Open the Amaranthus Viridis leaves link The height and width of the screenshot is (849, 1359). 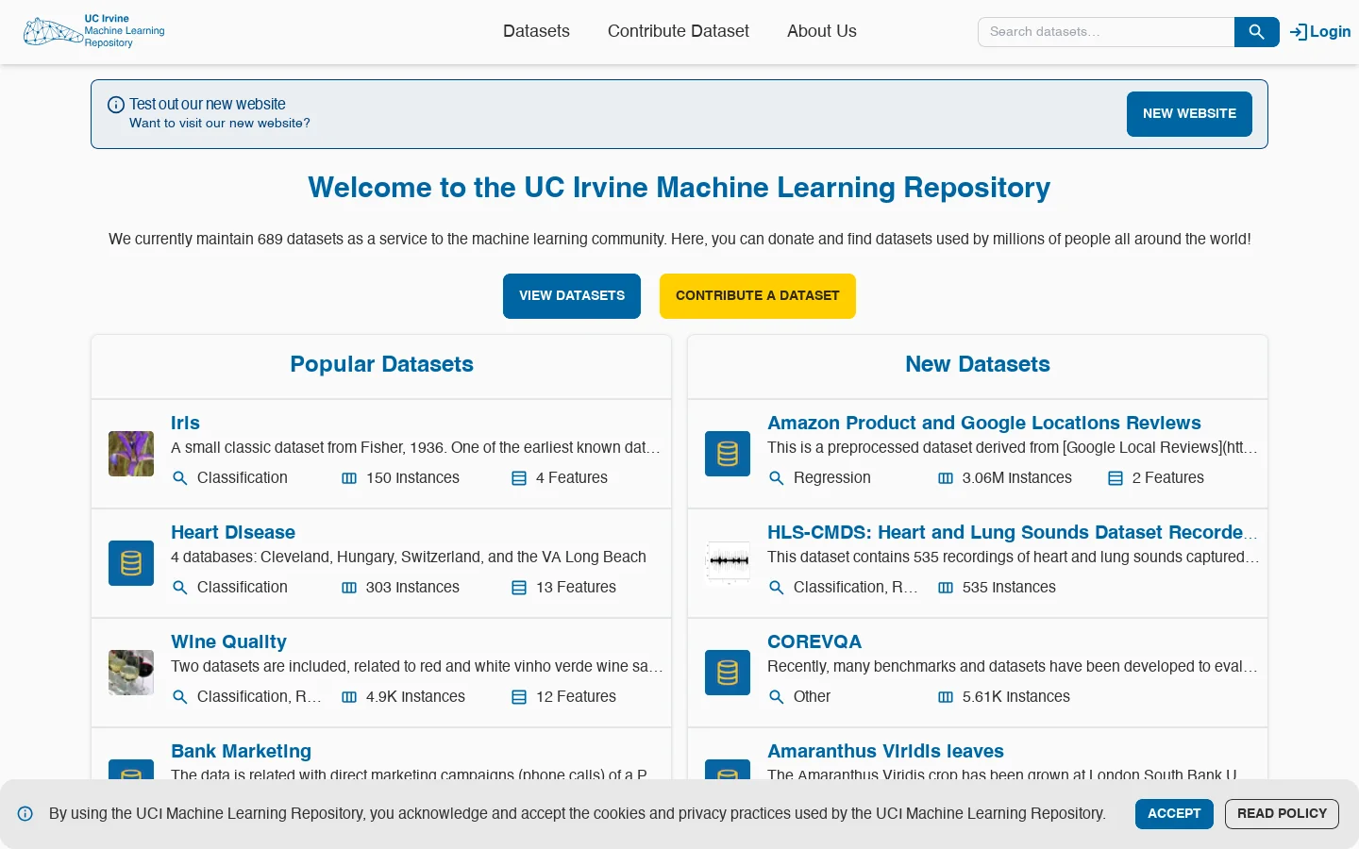pyautogui.click(x=885, y=751)
